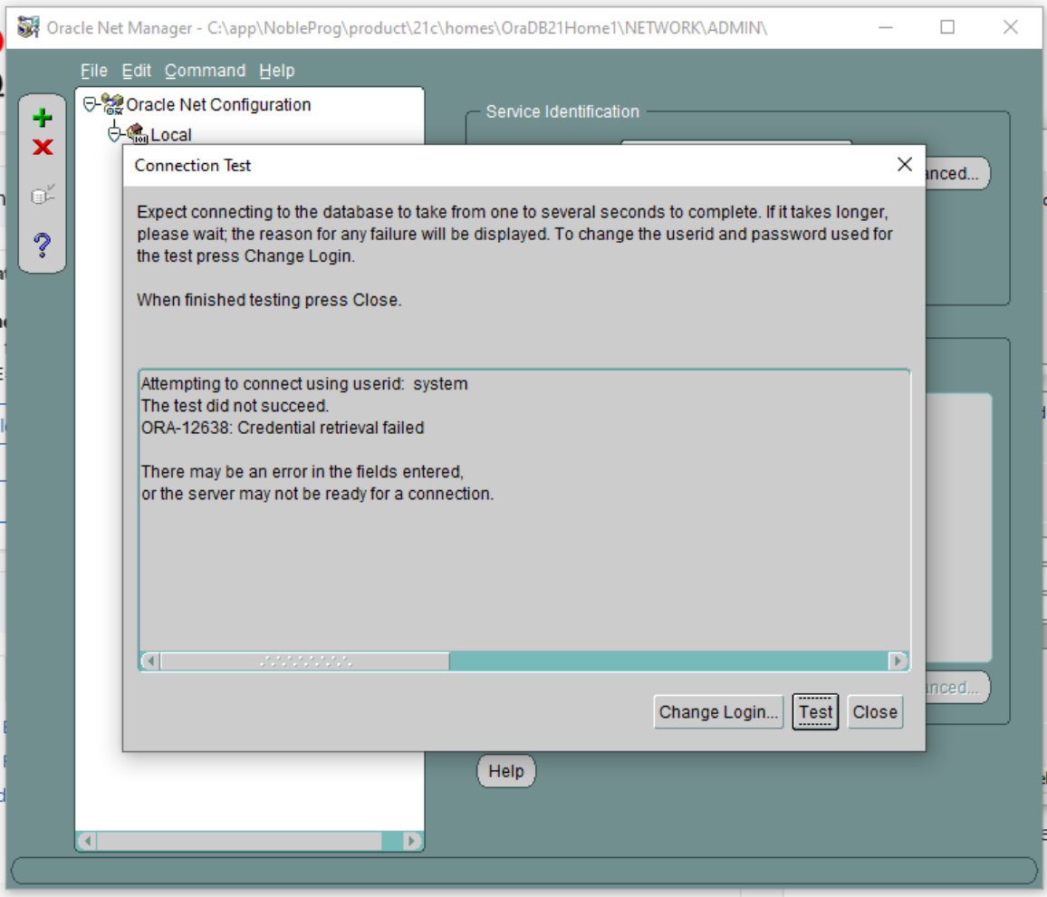
Task: Select the Local tree item label
Action: [171, 135]
